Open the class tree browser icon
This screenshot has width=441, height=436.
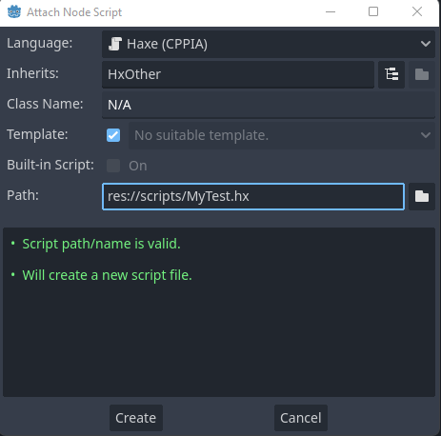click(391, 74)
